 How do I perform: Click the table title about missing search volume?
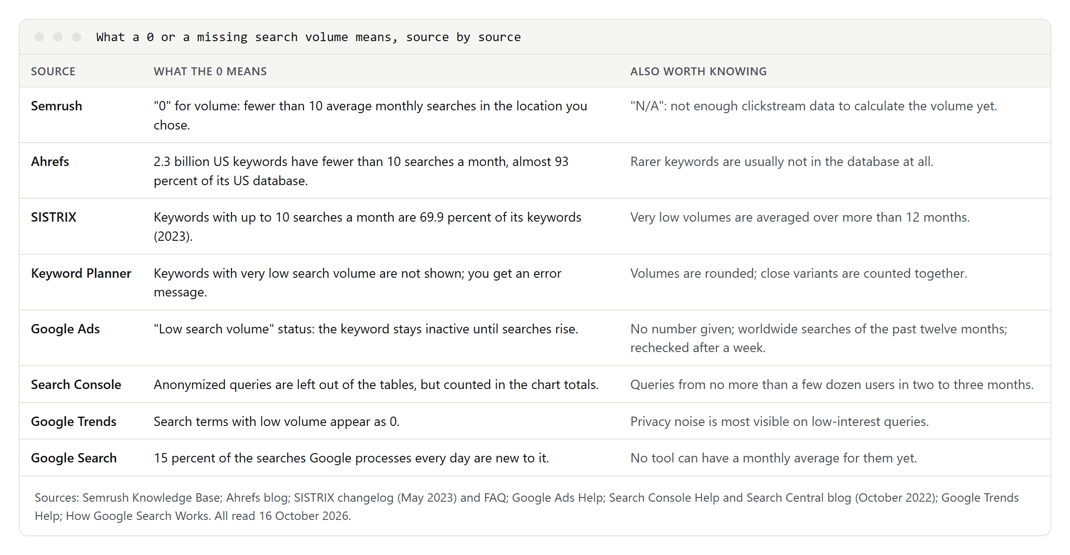(x=308, y=37)
